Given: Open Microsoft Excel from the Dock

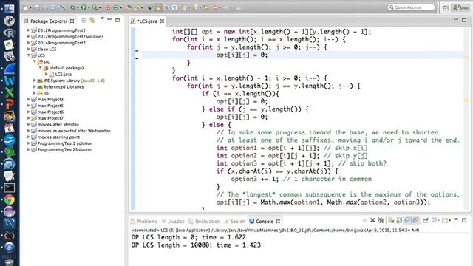Looking at the screenshot, I should tap(9, 92).
